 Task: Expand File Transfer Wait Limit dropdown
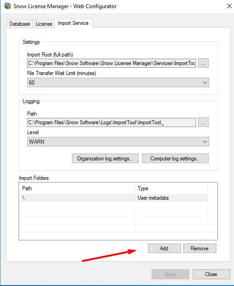coord(118,82)
